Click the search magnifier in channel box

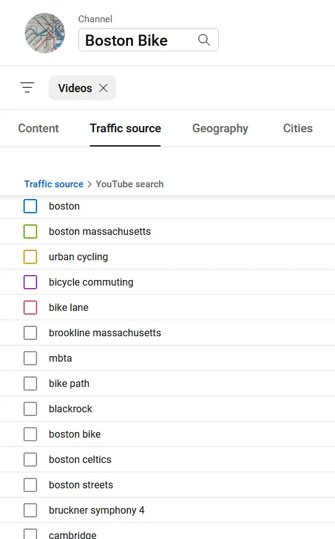(204, 40)
